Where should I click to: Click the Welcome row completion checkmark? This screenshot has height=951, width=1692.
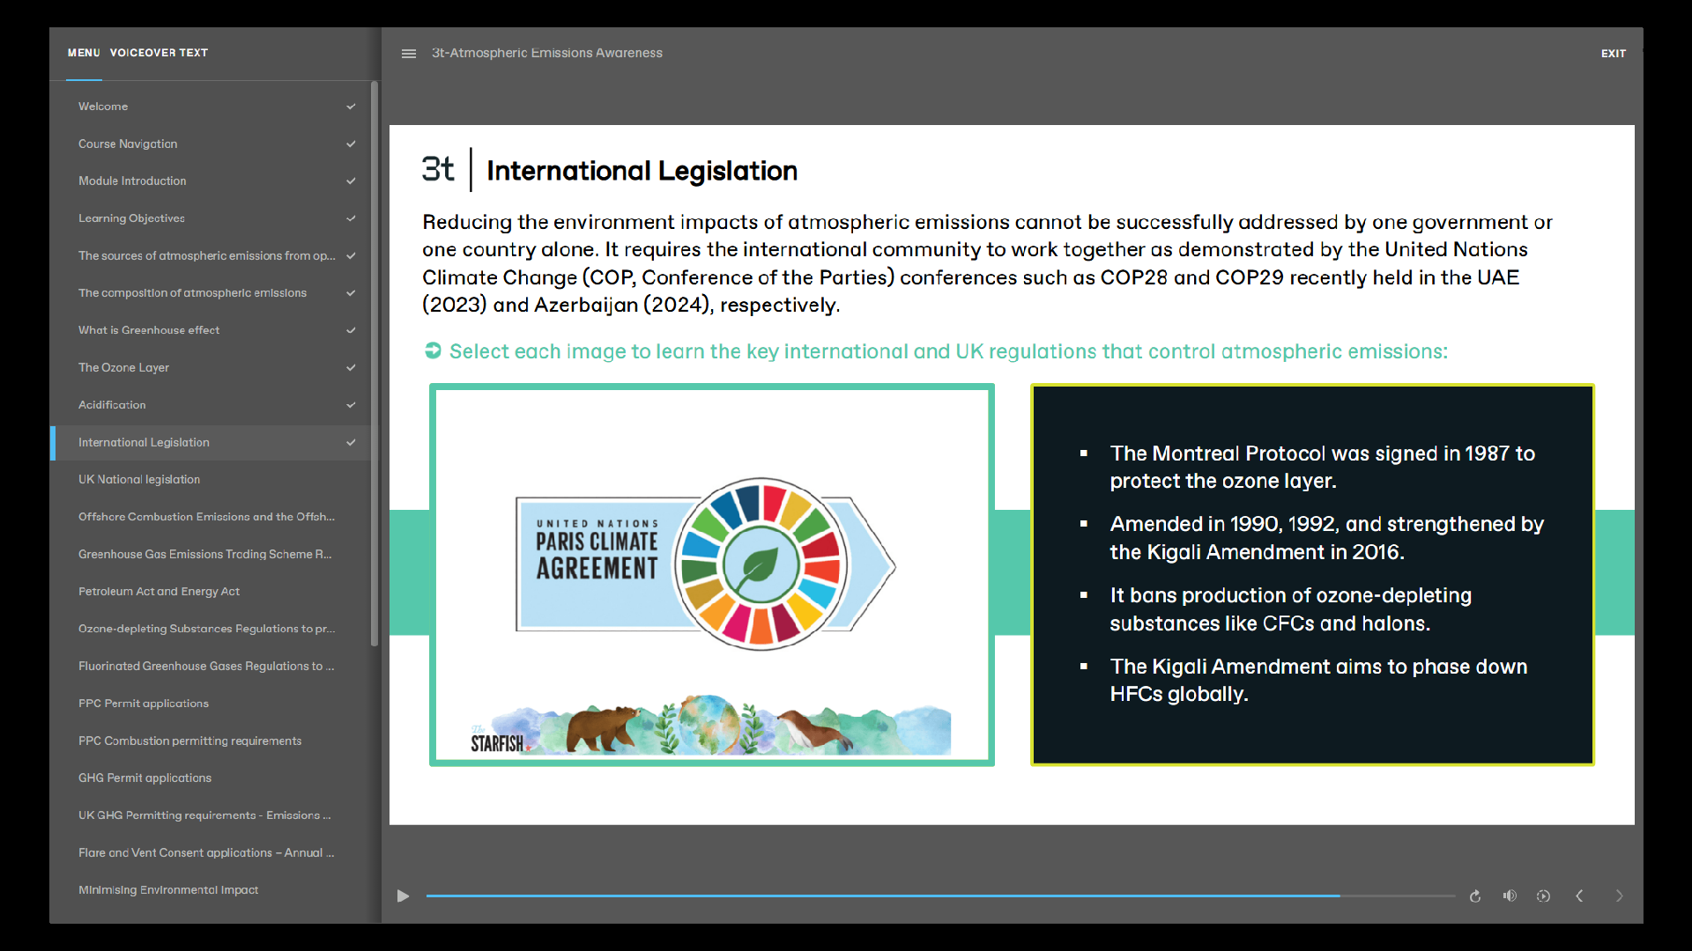pyautogui.click(x=351, y=107)
